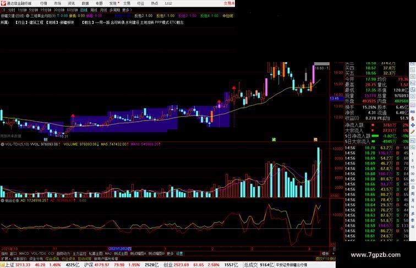416x268 pixels.
Task: Open the 互动问答 tab
Action: click(x=85, y=259)
